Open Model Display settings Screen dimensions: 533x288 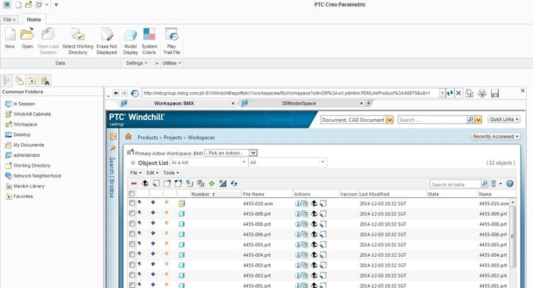coord(130,41)
